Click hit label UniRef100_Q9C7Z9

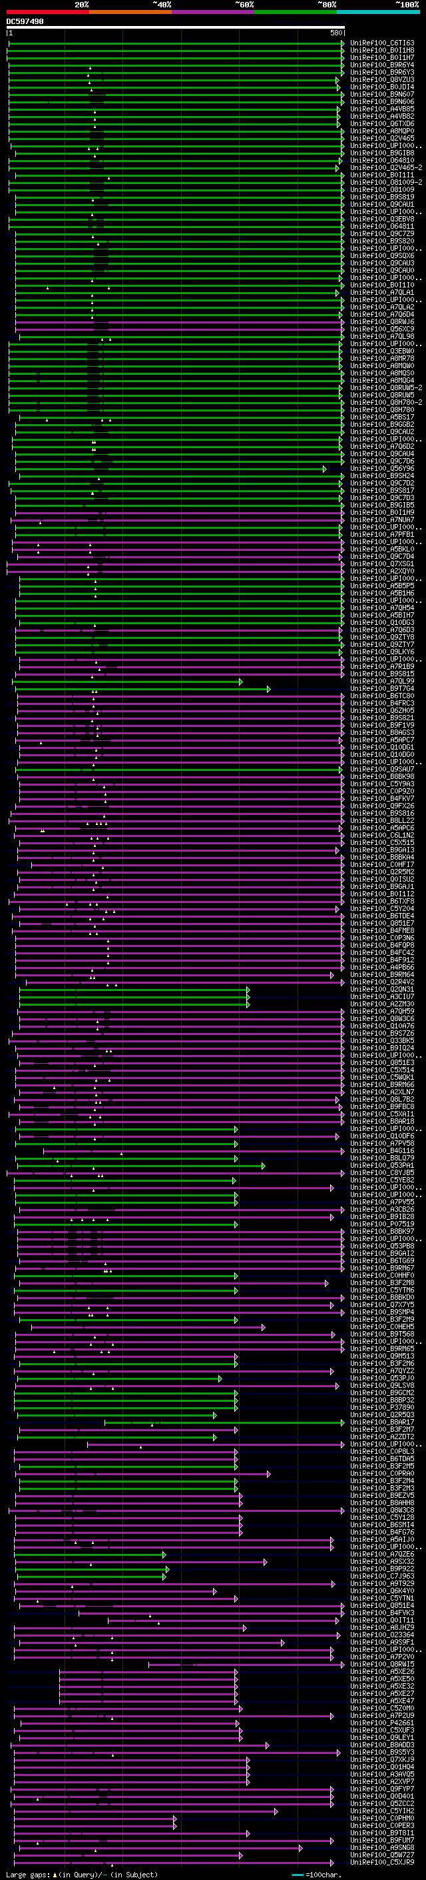point(382,233)
